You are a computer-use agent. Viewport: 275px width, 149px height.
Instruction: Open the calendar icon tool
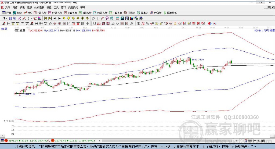coord(118,18)
